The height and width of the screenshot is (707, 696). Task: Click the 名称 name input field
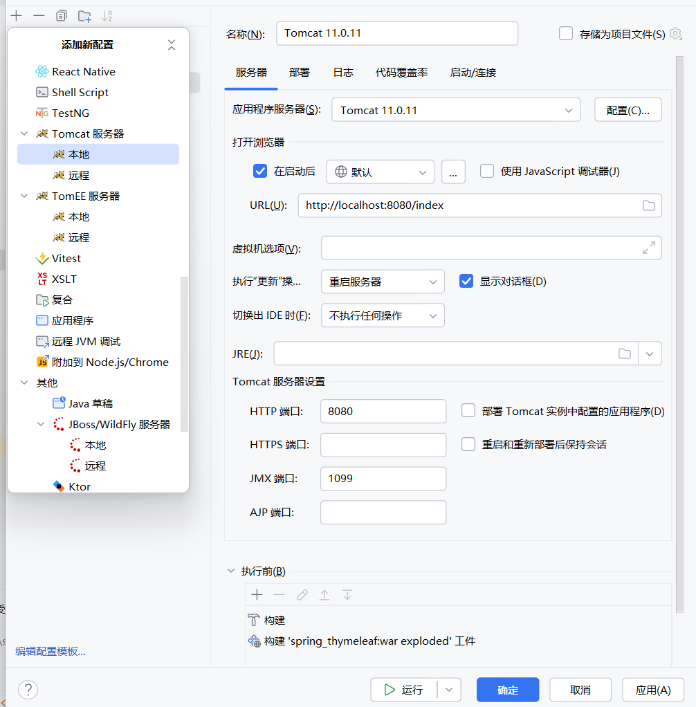(397, 33)
